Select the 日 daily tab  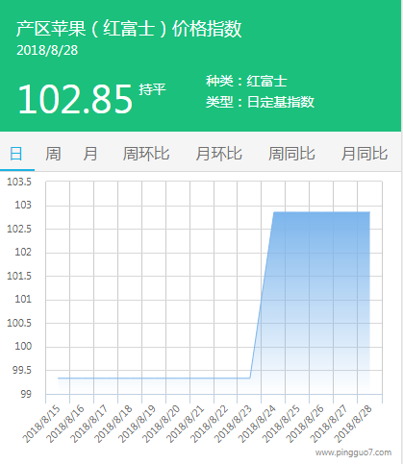coord(16,154)
